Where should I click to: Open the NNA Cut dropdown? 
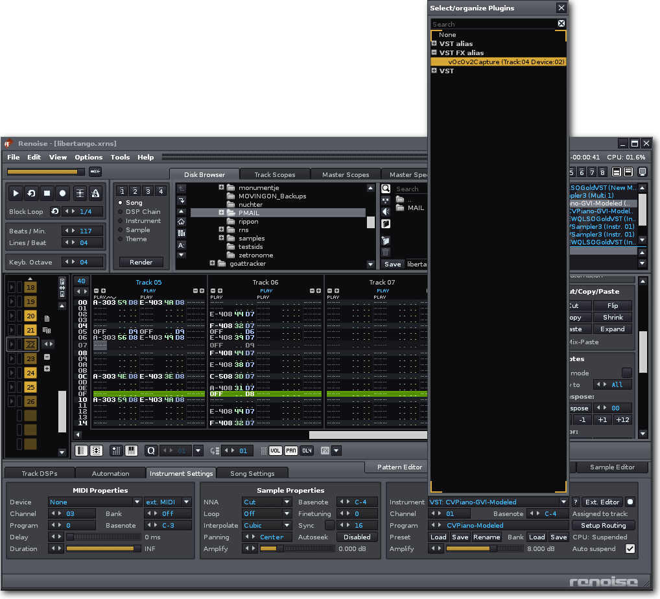pos(266,502)
